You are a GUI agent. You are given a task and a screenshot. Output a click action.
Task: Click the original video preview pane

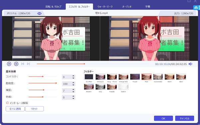[x=51, y=38]
